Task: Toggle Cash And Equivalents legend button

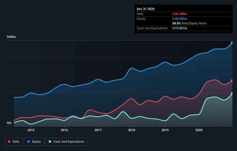Action: 66,142
